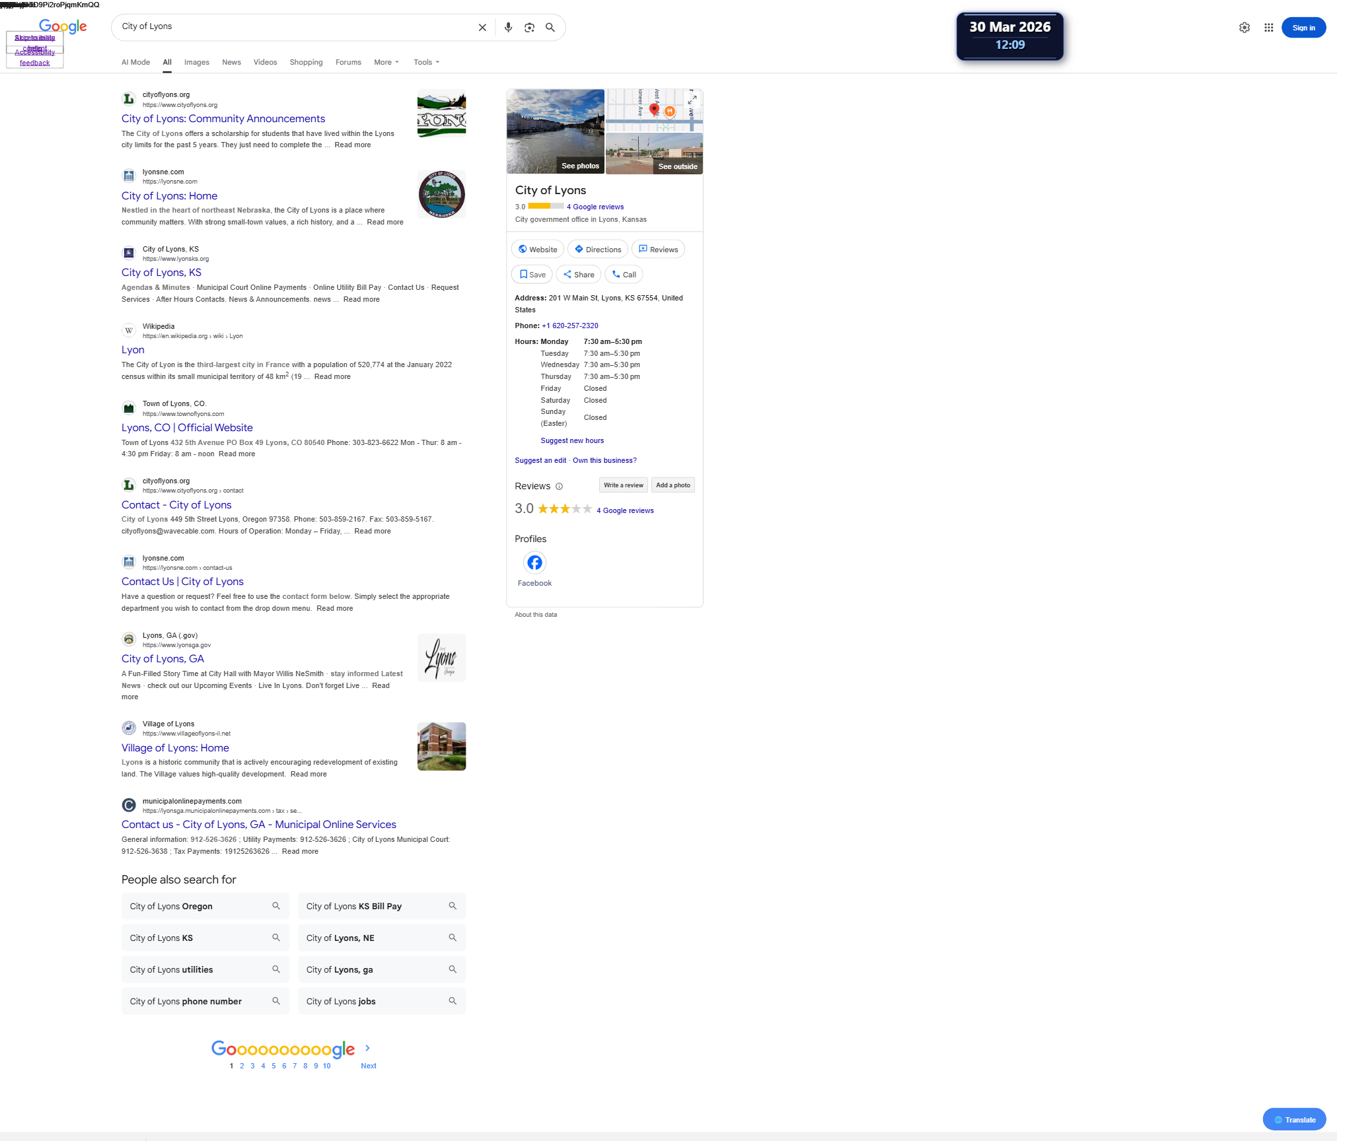Open the Google apps grid icon
1345x1141 pixels.
tap(1268, 28)
